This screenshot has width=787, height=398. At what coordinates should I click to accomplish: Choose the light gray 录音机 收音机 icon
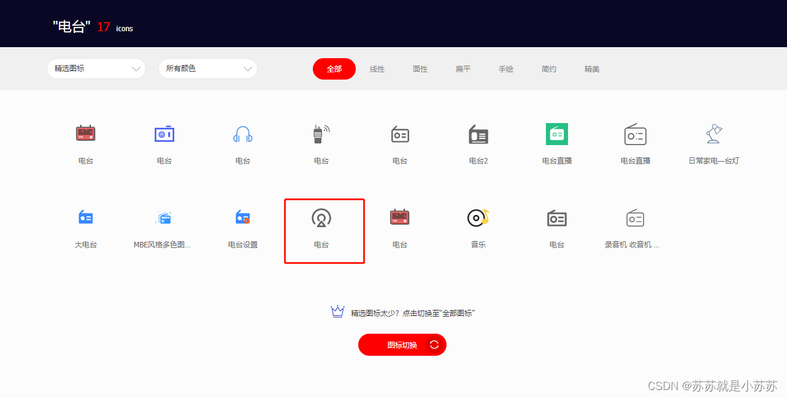point(635,217)
